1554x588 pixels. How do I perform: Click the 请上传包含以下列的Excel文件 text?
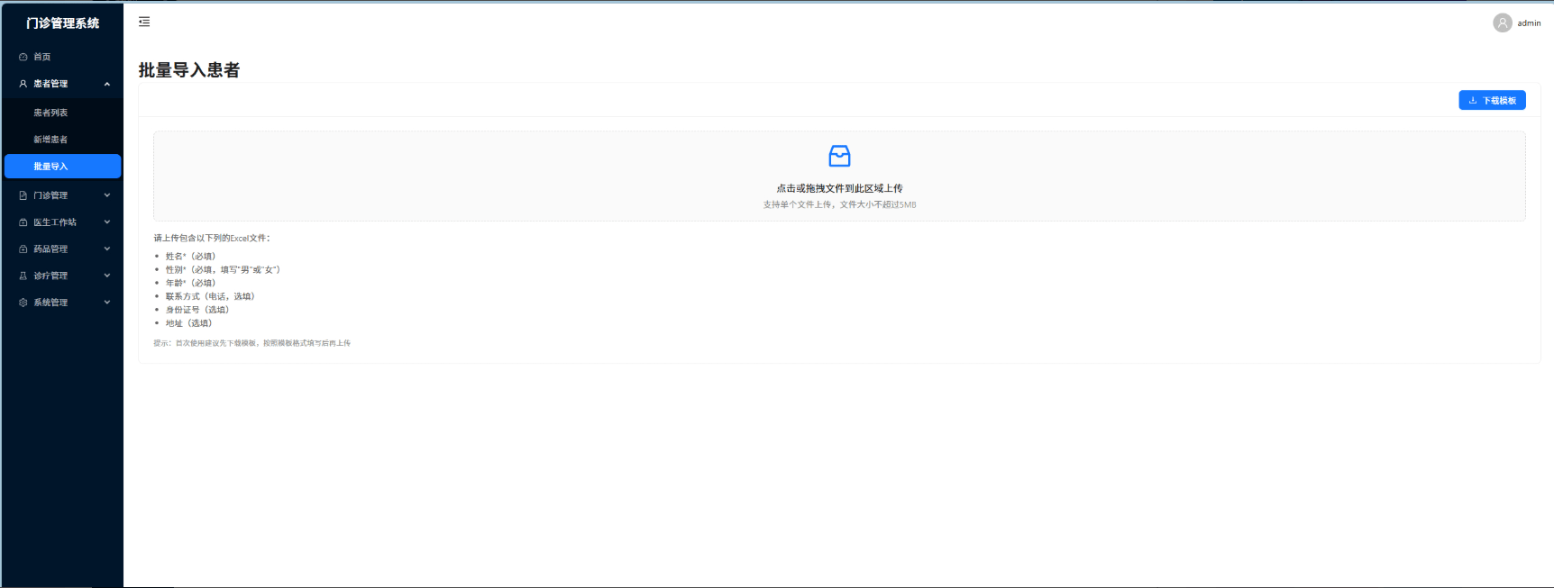point(212,238)
